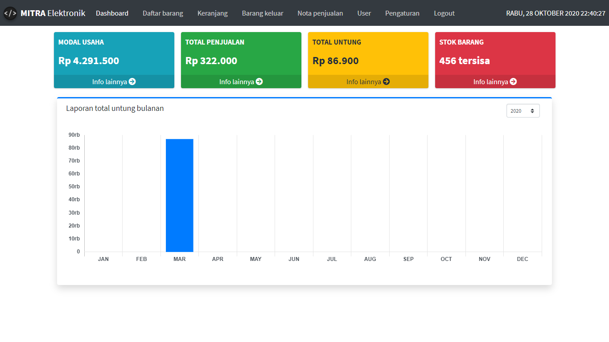
Task: Go to Daftar barang page
Action: (x=163, y=13)
